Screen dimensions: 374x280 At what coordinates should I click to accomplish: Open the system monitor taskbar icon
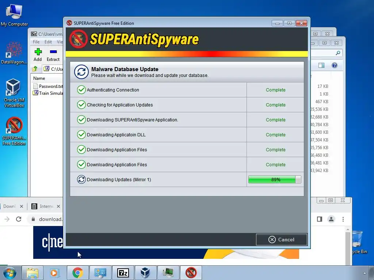[168, 273]
